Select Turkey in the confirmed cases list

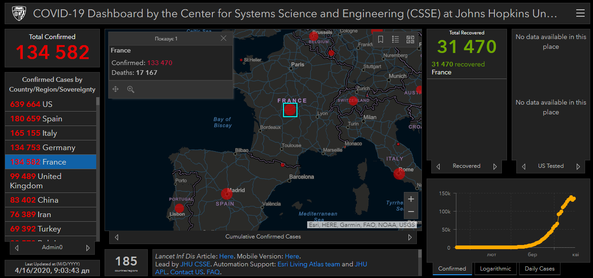point(50,229)
